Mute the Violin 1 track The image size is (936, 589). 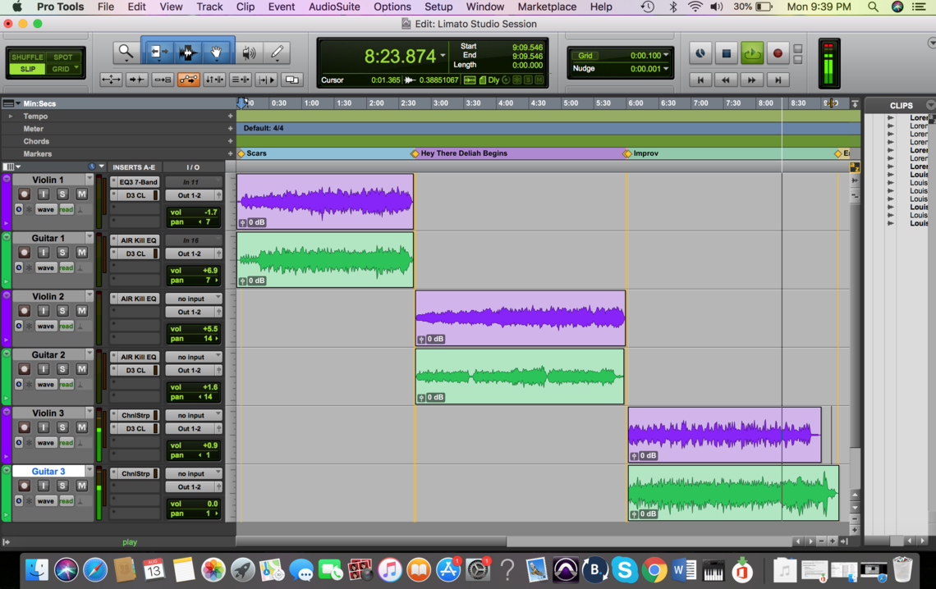pos(81,194)
